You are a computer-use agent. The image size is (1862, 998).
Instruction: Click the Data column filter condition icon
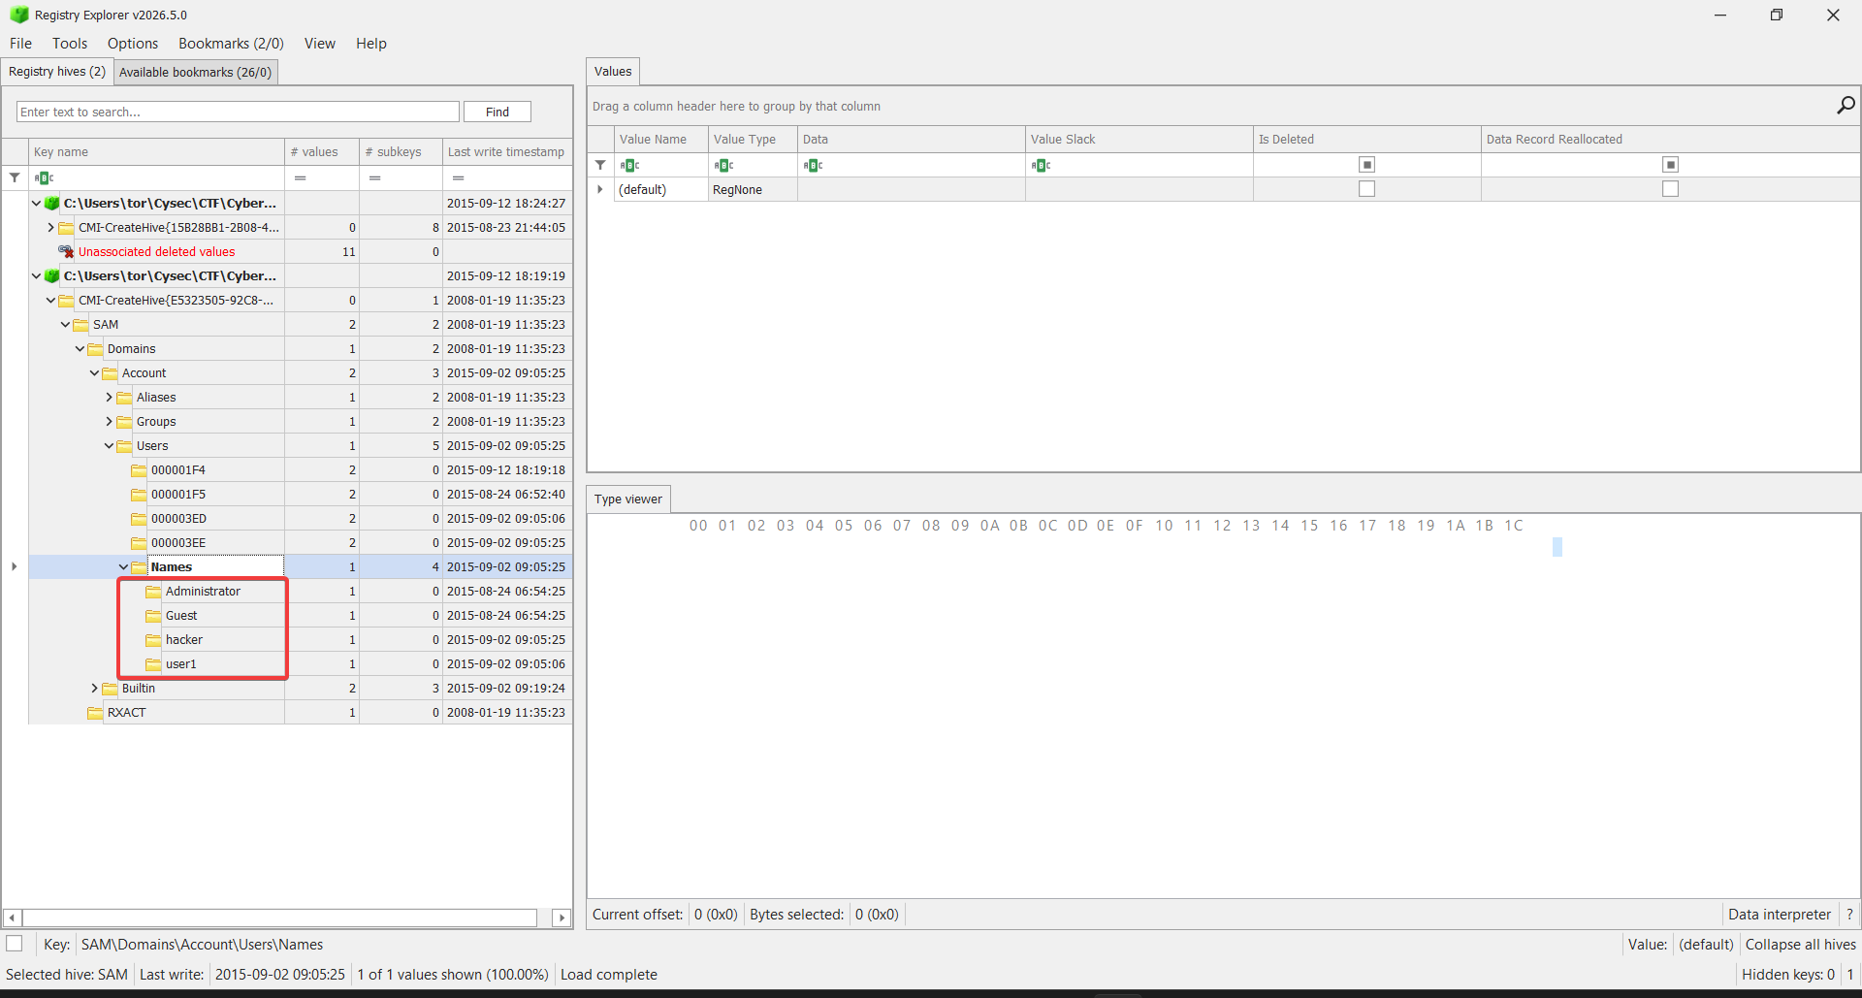(x=813, y=165)
